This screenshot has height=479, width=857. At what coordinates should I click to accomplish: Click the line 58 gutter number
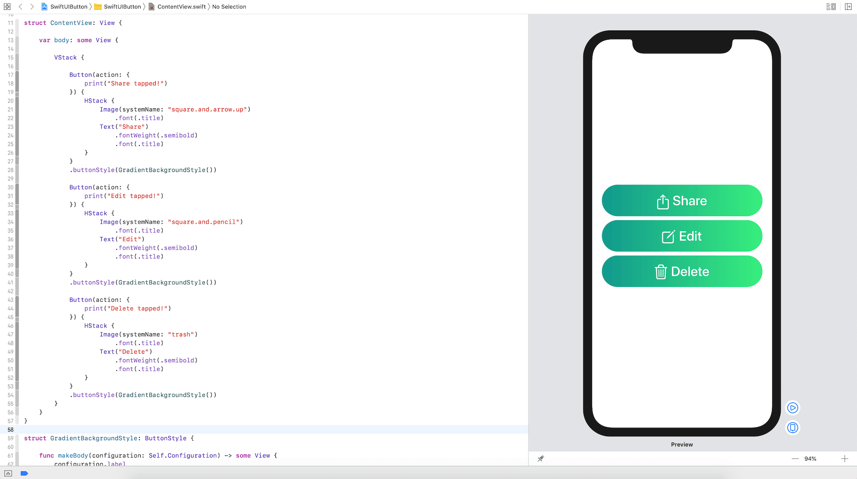[x=10, y=430]
